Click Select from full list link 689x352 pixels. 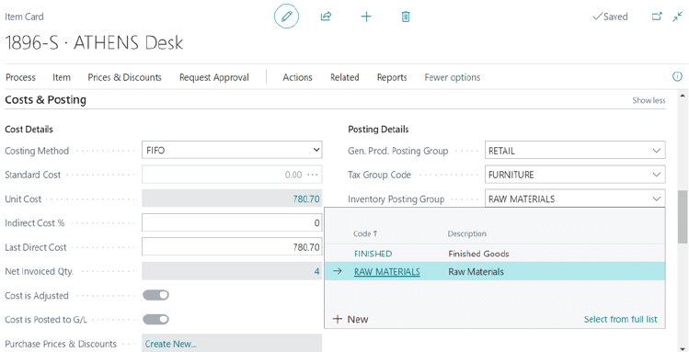pos(620,319)
